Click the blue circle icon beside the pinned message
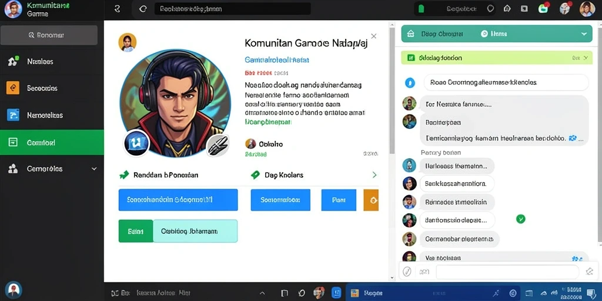Viewport: 602px width, 301px height. (410, 82)
